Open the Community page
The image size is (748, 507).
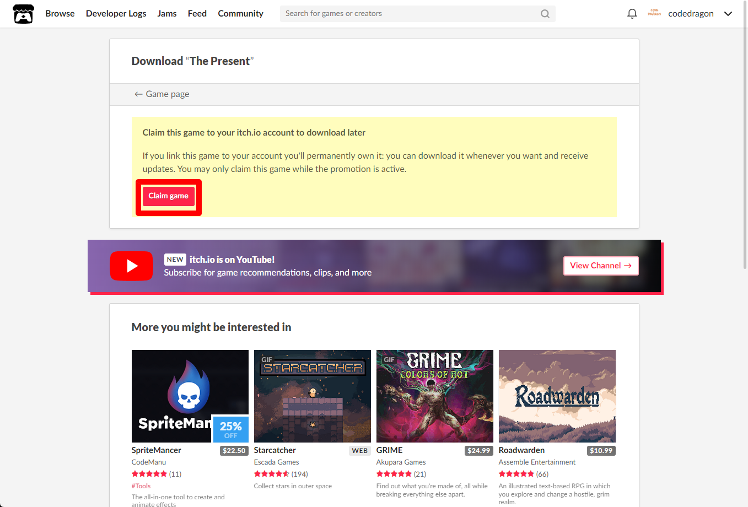click(x=240, y=14)
